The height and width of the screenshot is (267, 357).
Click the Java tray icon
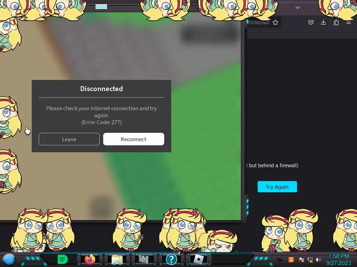pos(291,259)
